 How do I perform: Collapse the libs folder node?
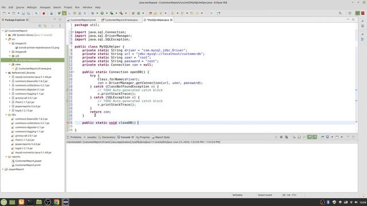[x=6, y=115]
